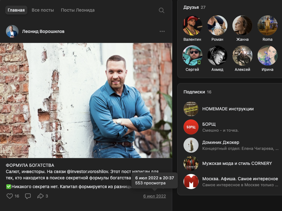
Task: Open friend Ирина's avatar
Action: point(268,55)
